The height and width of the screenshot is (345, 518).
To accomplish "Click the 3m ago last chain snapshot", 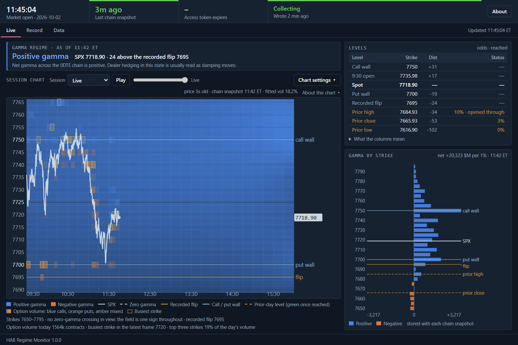I will pyautogui.click(x=108, y=10).
